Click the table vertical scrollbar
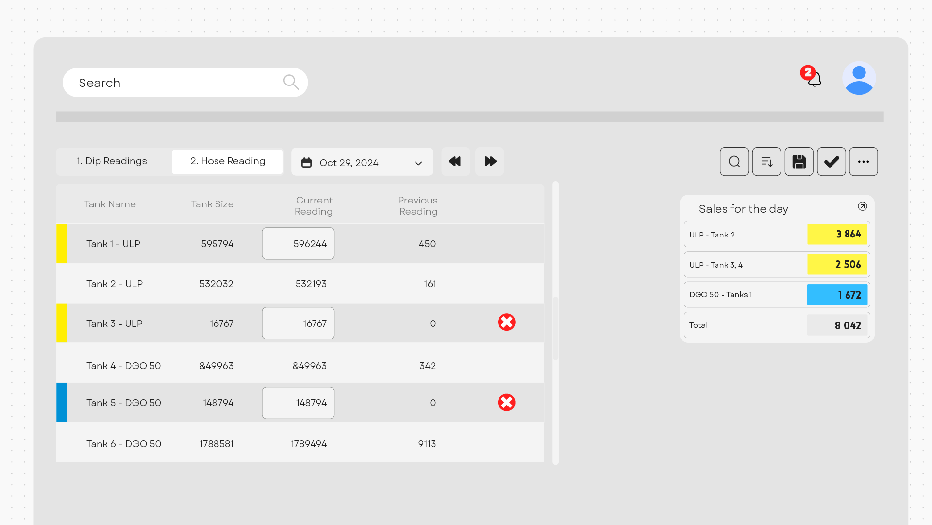 coord(555,328)
